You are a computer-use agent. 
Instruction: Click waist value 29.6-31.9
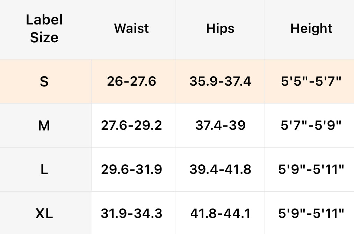(x=131, y=169)
